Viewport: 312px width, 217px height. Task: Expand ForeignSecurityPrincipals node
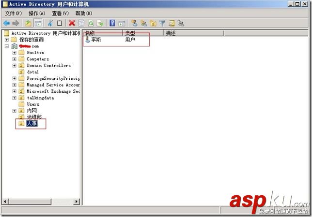(15, 78)
